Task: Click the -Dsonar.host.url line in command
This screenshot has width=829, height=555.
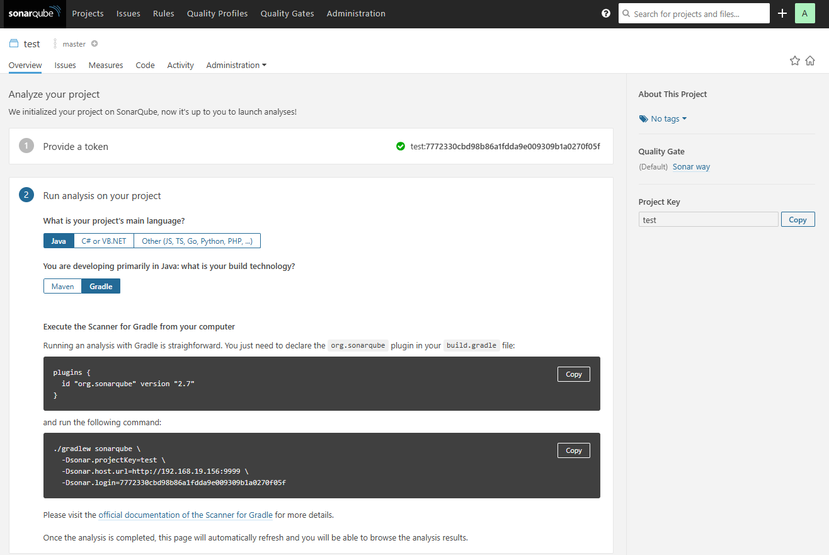Action: 155,471
